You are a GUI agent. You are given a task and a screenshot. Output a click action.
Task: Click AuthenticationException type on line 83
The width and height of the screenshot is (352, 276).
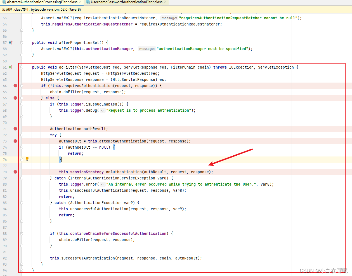point(96,203)
